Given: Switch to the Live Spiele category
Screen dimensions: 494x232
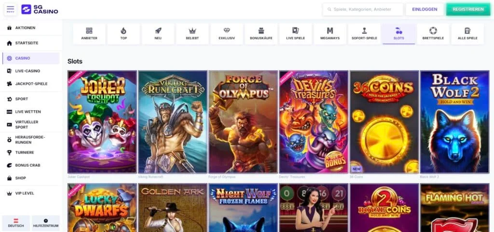Looking at the screenshot, I should coord(295,34).
